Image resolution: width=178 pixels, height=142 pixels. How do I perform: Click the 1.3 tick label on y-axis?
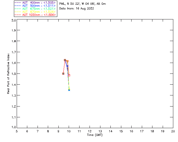tap(14, 95)
